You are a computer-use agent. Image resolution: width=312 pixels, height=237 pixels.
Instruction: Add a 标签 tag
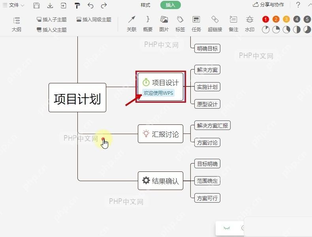click(180, 24)
